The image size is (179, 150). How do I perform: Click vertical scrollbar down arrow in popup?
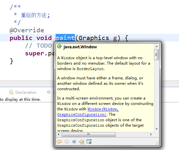157,129
